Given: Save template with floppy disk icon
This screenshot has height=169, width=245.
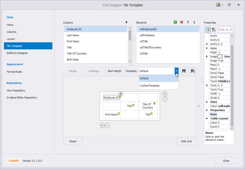Looking at the screenshot, I should pyautogui.click(x=184, y=71).
